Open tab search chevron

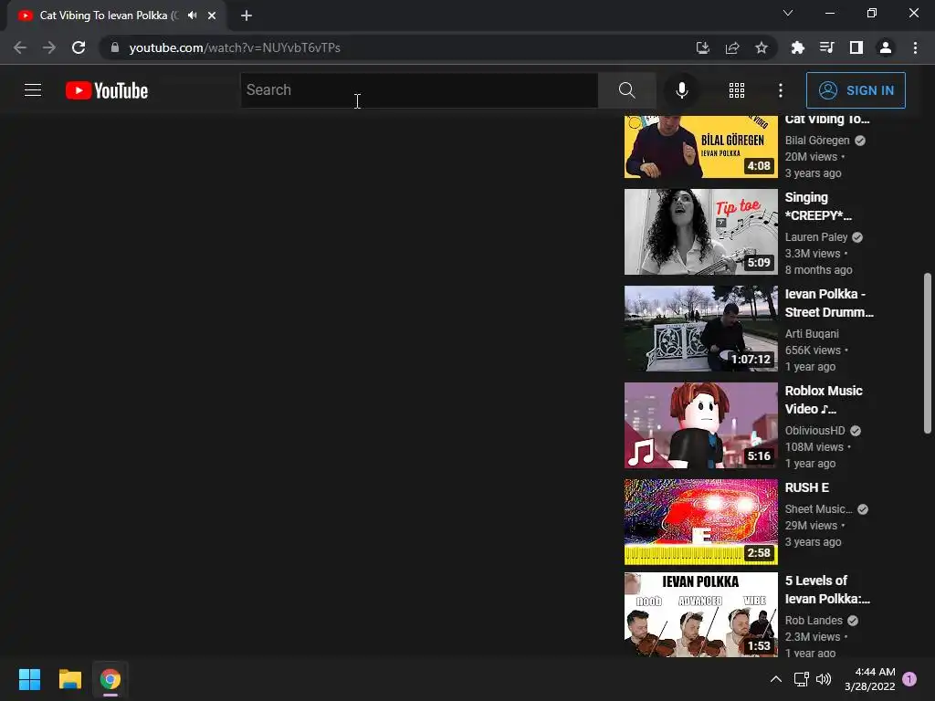788,13
